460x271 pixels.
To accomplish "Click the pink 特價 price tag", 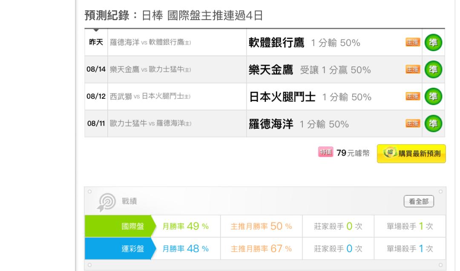I will [326, 152].
